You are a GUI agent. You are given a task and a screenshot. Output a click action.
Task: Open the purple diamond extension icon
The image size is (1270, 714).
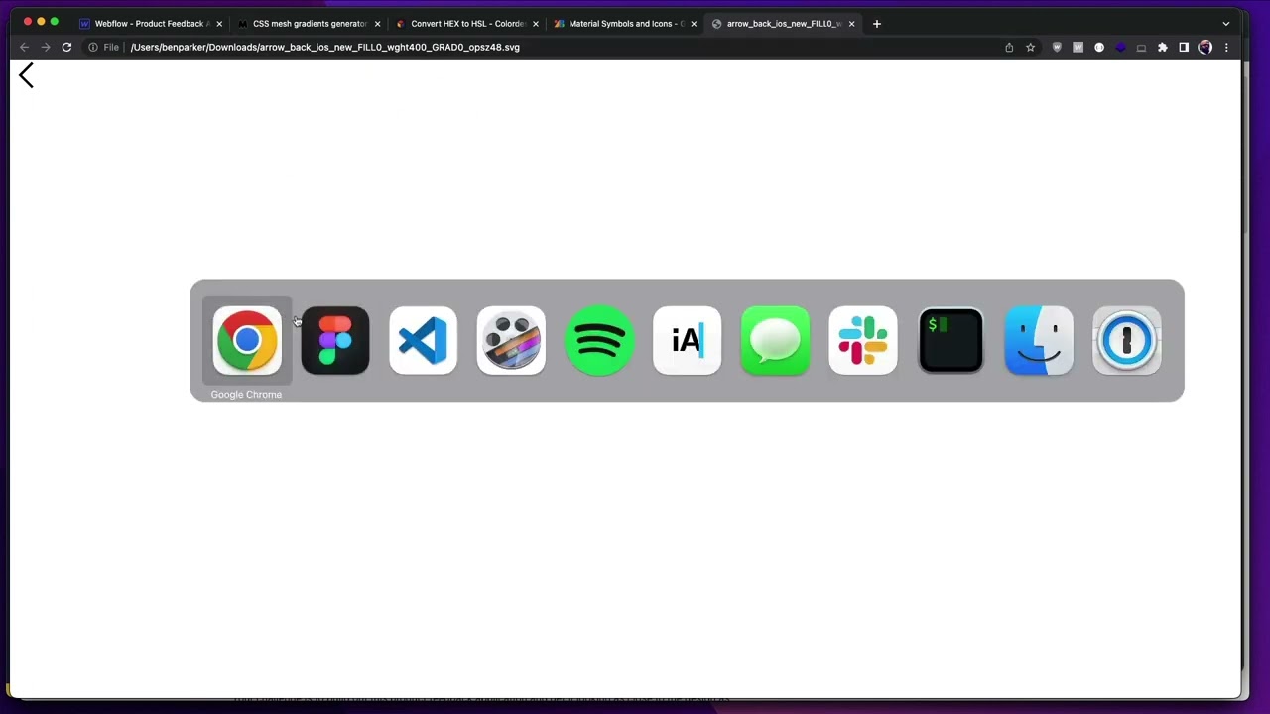(x=1120, y=47)
